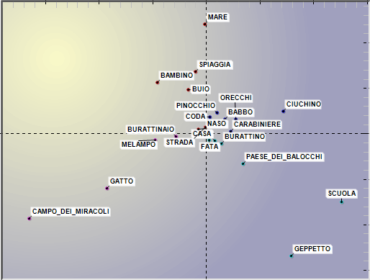The height and width of the screenshot is (280, 370).
Task: Select the PAESE_DEI_BALOCCHI label
Action: coord(284,157)
